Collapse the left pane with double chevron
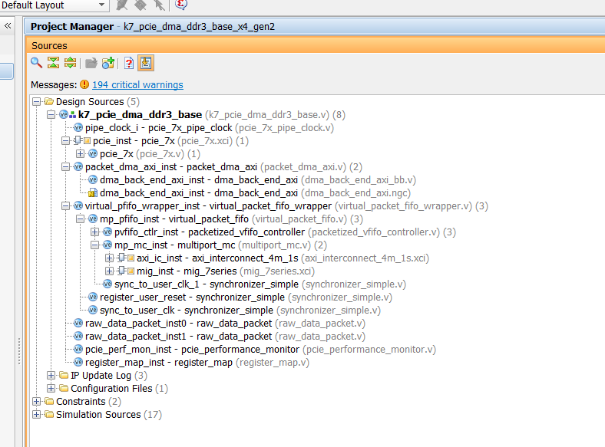Screen dimensions: 605x447 pyautogui.click(x=8, y=26)
